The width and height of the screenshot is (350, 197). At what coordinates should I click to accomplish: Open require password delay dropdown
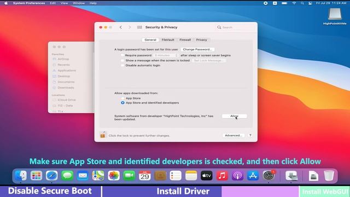[x=166, y=55]
